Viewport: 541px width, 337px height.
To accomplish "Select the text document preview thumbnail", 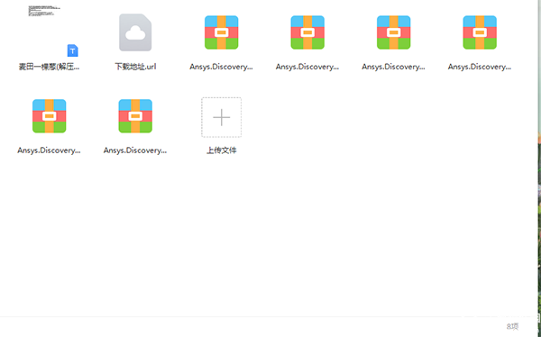I will coord(44,11).
